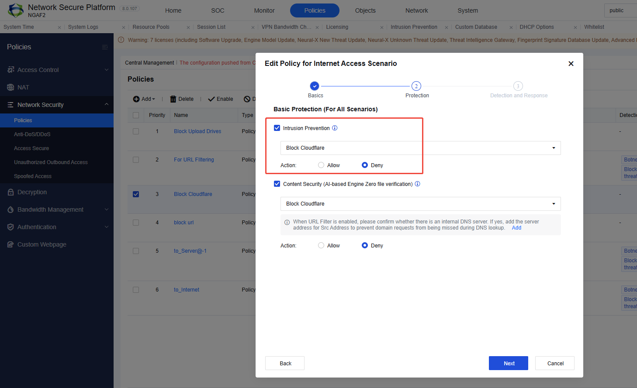Open the Home top menu
The height and width of the screenshot is (388, 637).
173,10
